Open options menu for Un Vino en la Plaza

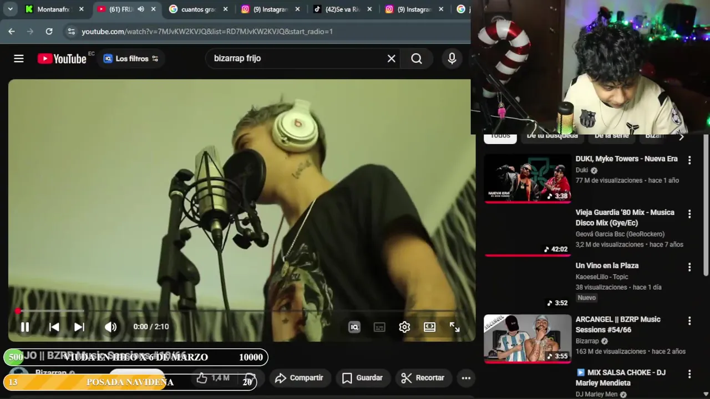coord(689,267)
